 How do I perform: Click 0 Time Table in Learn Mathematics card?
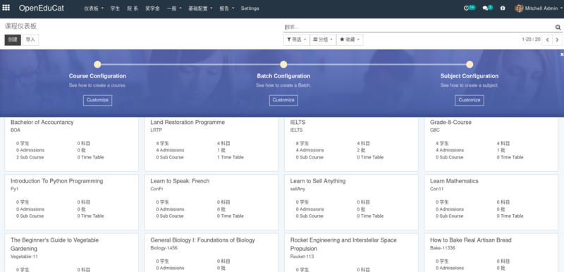510,216
